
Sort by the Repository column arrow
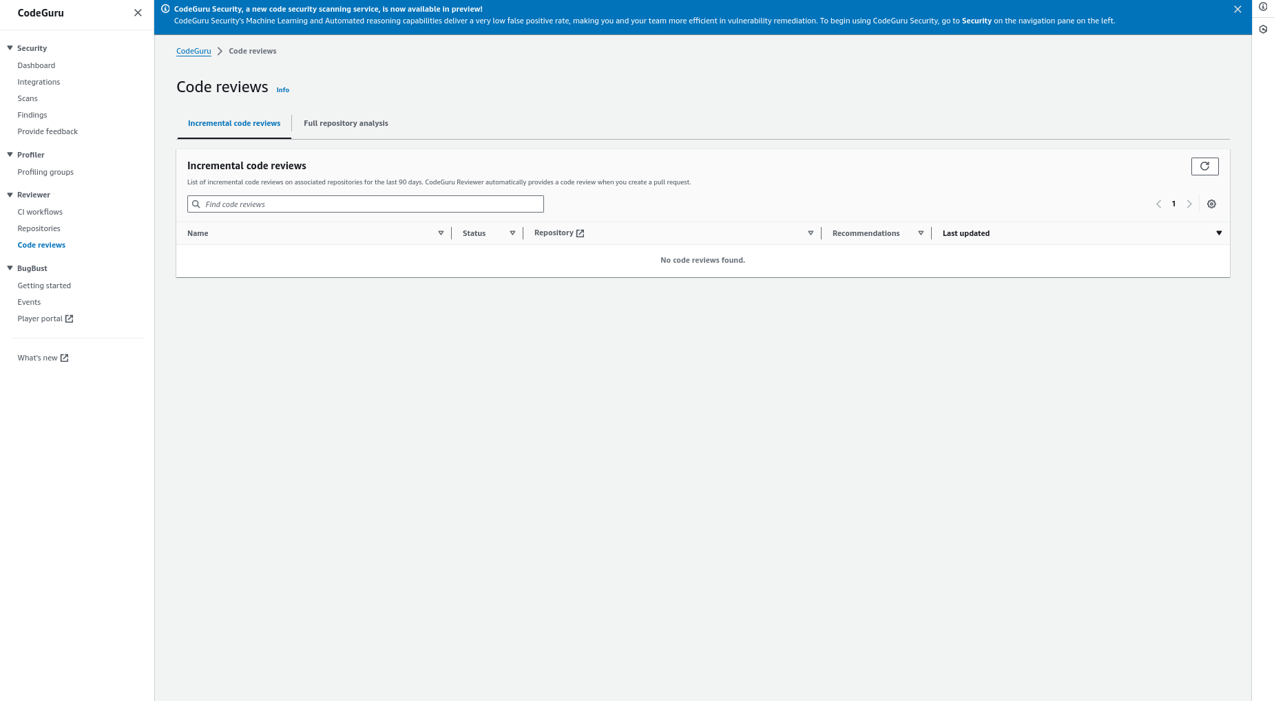pyautogui.click(x=811, y=233)
